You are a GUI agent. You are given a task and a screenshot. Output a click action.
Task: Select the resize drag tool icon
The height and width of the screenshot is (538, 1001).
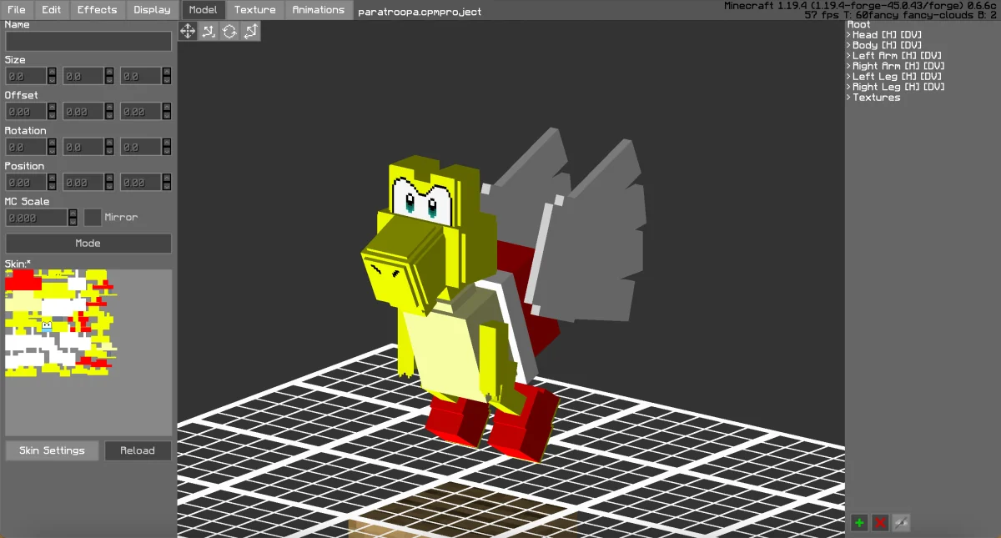click(250, 31)
